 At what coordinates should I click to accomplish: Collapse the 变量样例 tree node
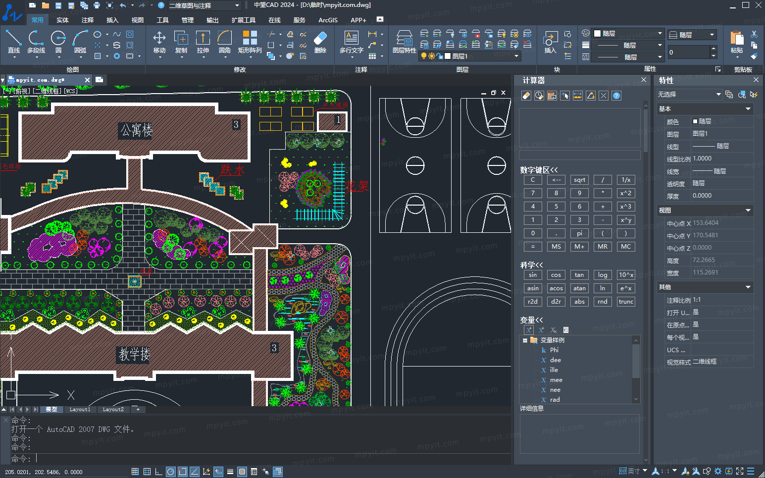(525, 340)
